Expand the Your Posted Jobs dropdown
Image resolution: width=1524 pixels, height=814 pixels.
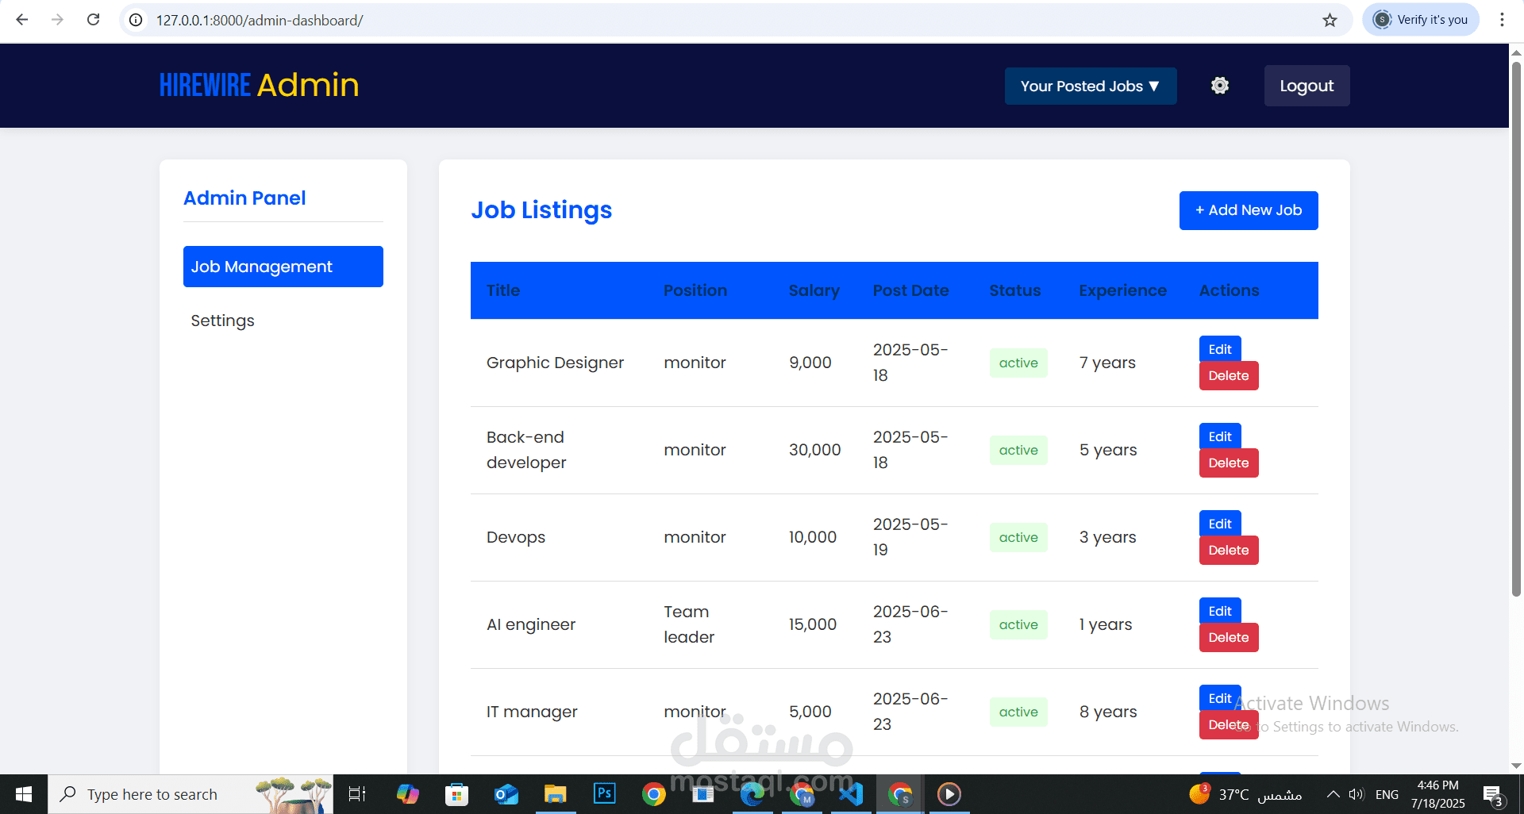(1090, 86)
